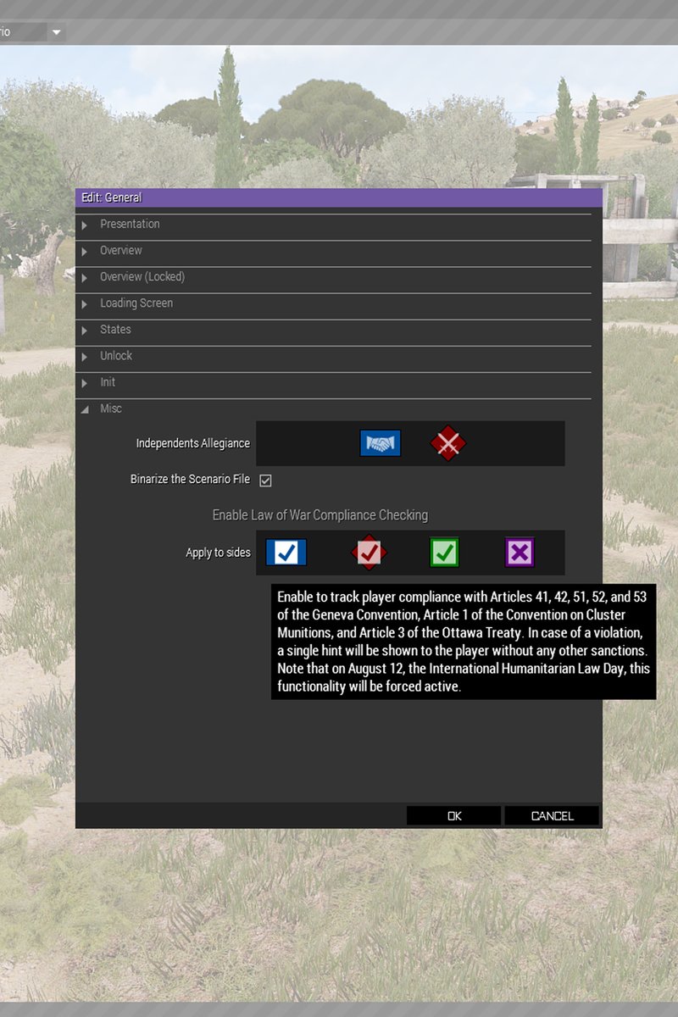Viewport: 678px width, 1017px height.
Task: Toggle Binarize the Scenario File checkbox
Action: [x=265, y=481]
